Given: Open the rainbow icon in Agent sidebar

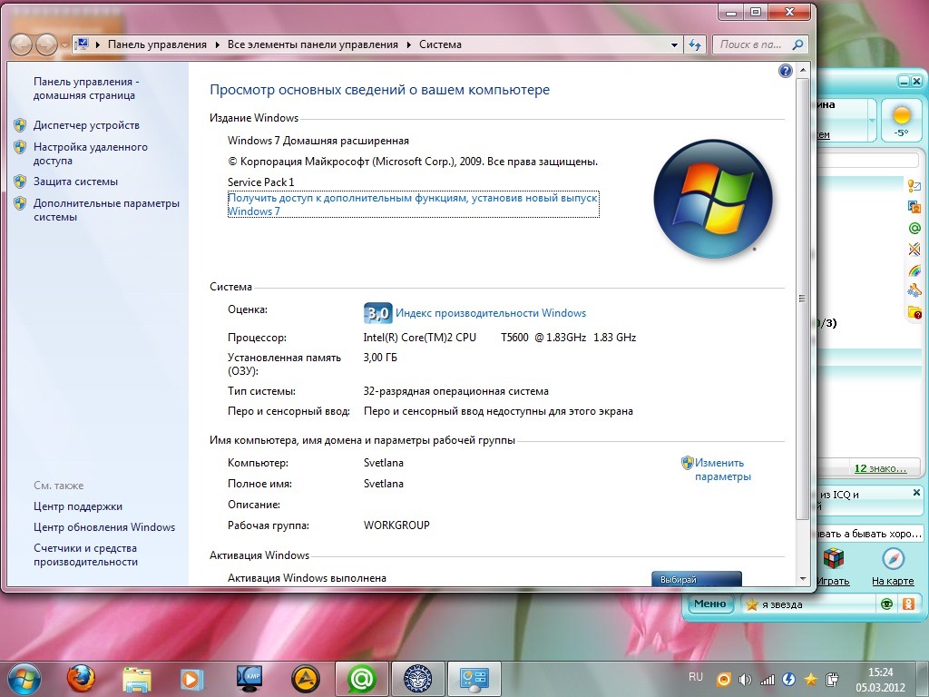Looking at the screenshot, I should [x=914, y=270].
